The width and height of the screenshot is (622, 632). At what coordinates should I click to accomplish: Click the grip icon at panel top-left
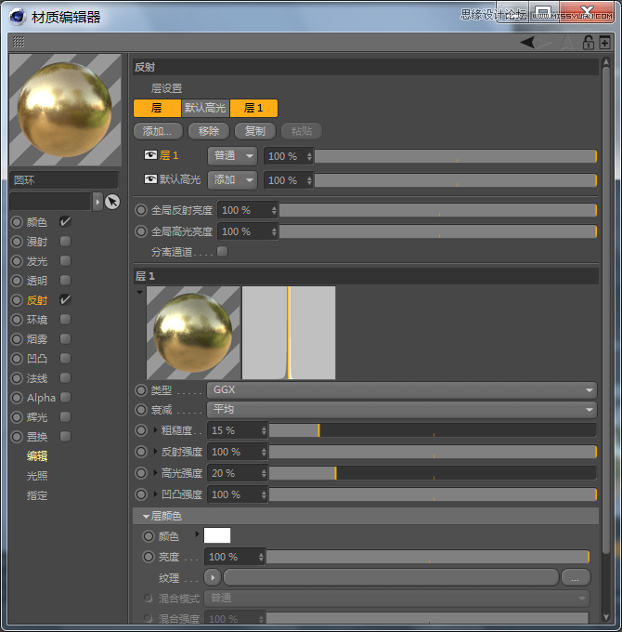pos(19,42)
